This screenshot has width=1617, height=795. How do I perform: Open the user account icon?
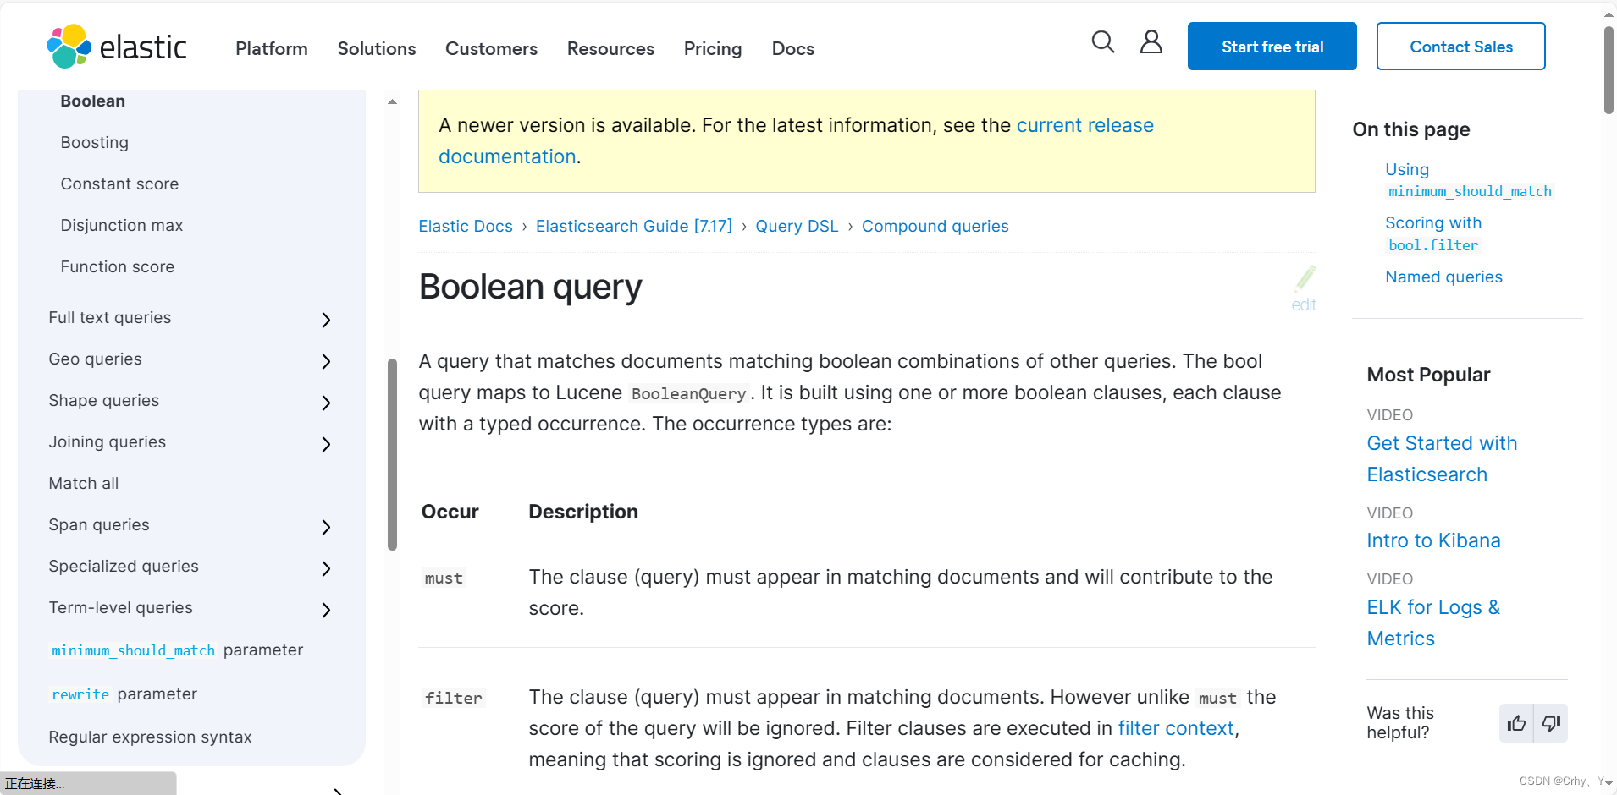click(1151, 41)
